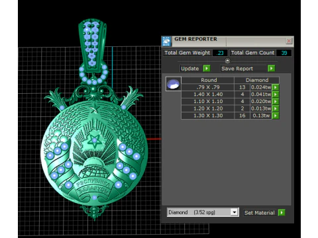The image size is (318, 238).
Task: Click the count cell showing 16
Action: pos(242,116)
